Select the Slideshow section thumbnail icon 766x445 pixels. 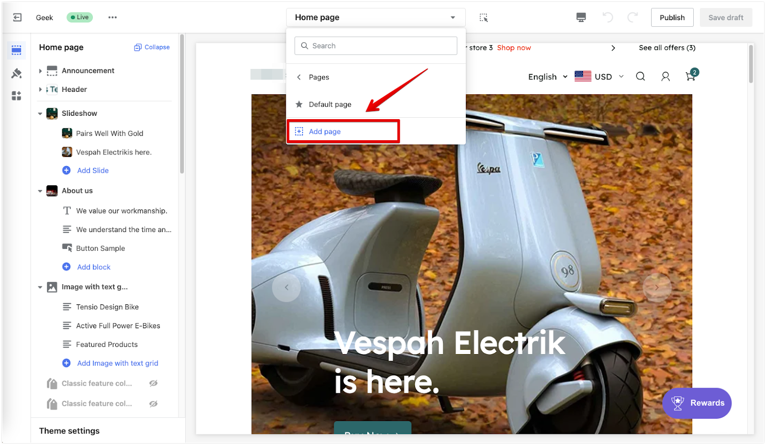coord(52,113)
